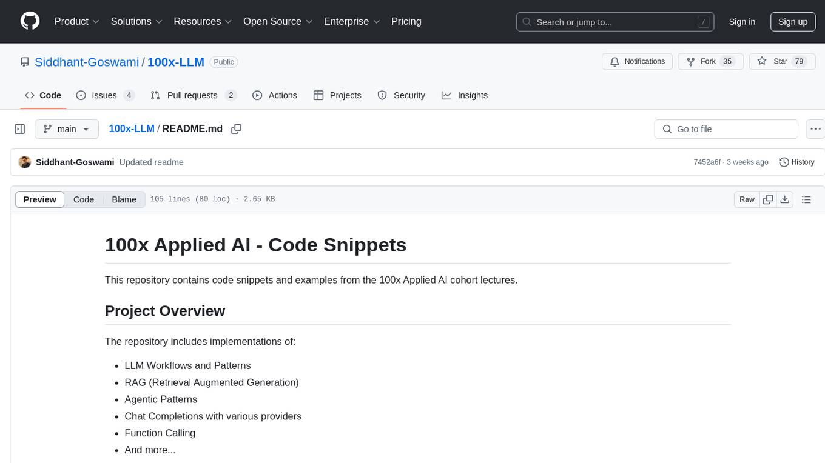Click 'Chat Completions with various providers' item

(213, 416)
